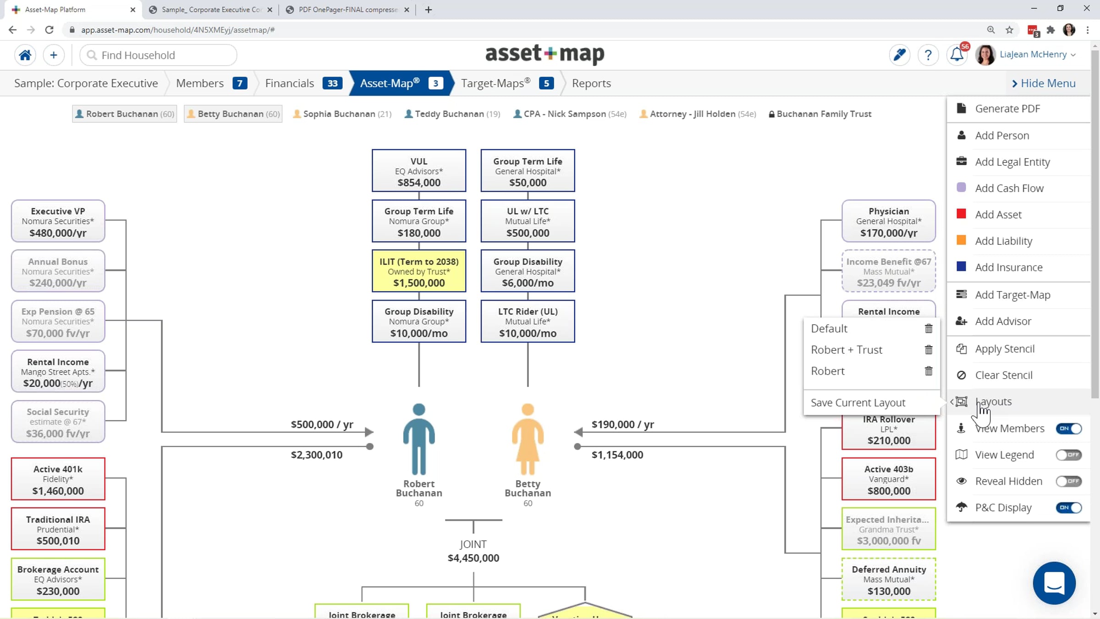
Task: Toggle Betty Buchanan member chip
Action: pyautogui.click(x=233, y=114)
